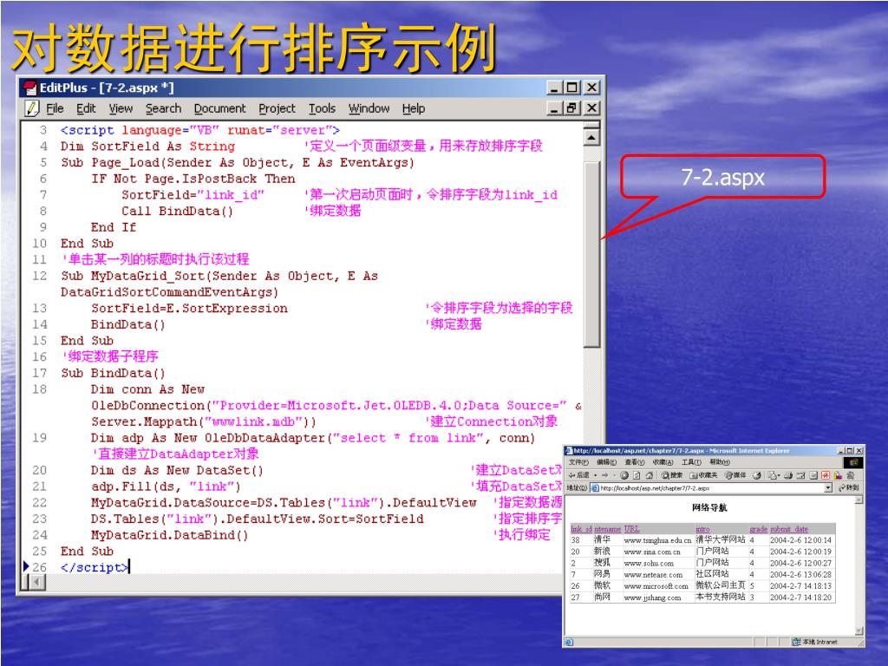Screen dimensions: 888x666
Task: Open the File menu in EditPlus
Action: point(55,108)
